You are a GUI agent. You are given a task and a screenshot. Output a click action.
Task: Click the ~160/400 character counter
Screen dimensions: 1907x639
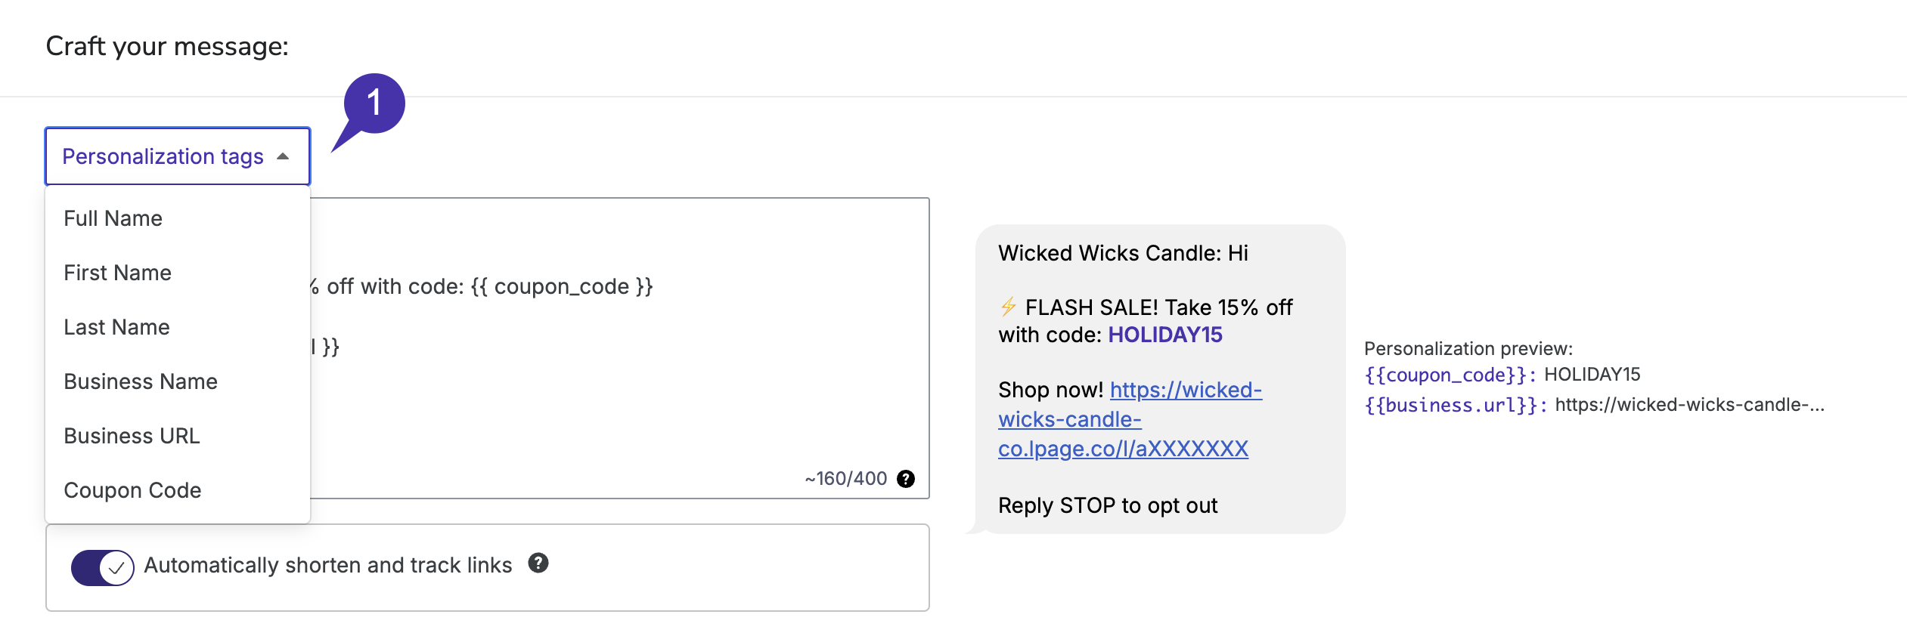(846, 479)
